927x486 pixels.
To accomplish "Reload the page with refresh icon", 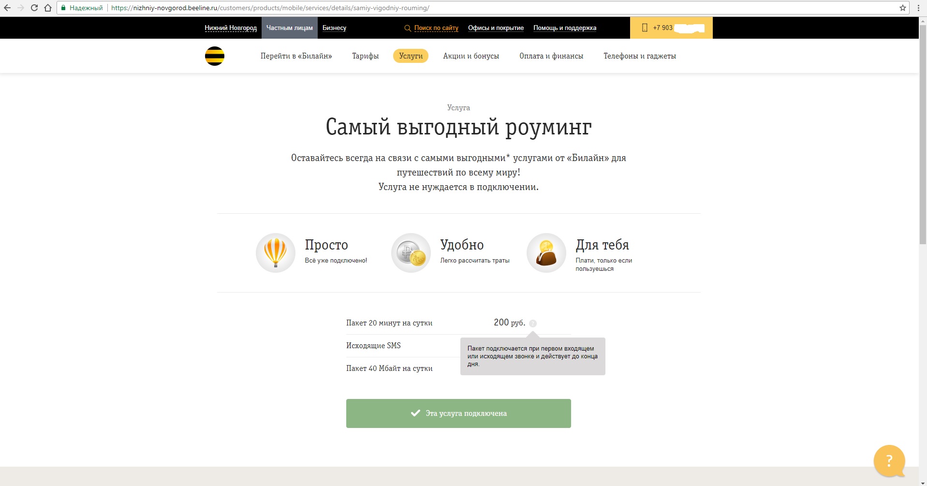I will [34, 8].
